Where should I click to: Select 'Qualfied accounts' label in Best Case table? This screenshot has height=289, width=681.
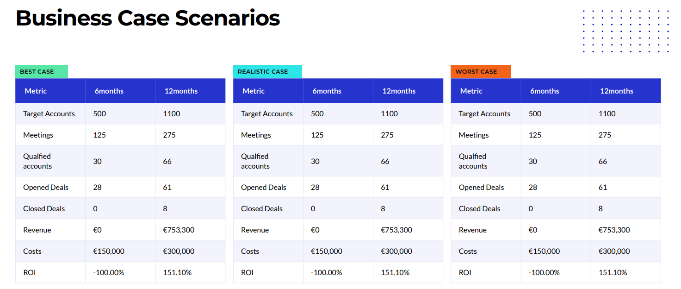click(x=37, y=161)
